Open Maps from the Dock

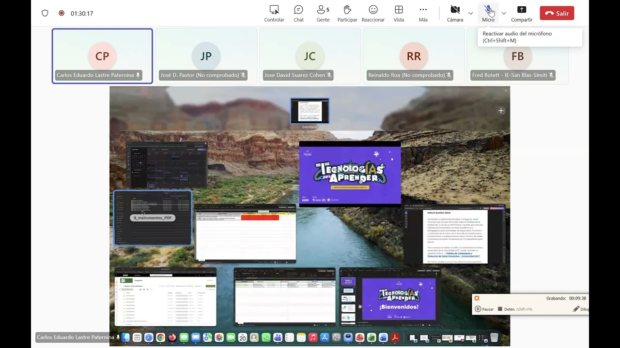pos(207,337)
